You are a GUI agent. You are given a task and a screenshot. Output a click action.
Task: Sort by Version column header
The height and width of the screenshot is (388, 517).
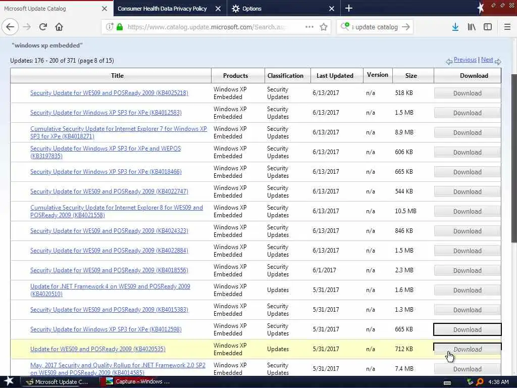point(378,75)
